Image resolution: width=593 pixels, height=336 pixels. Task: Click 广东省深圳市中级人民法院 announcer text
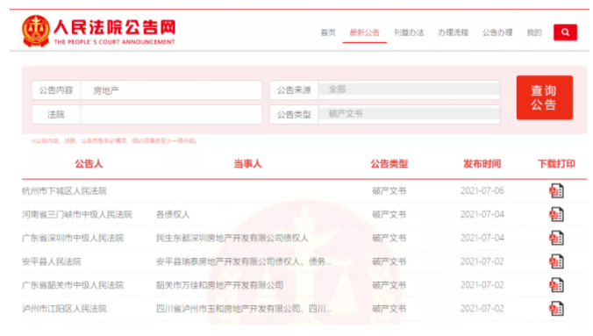click(73, 238)
